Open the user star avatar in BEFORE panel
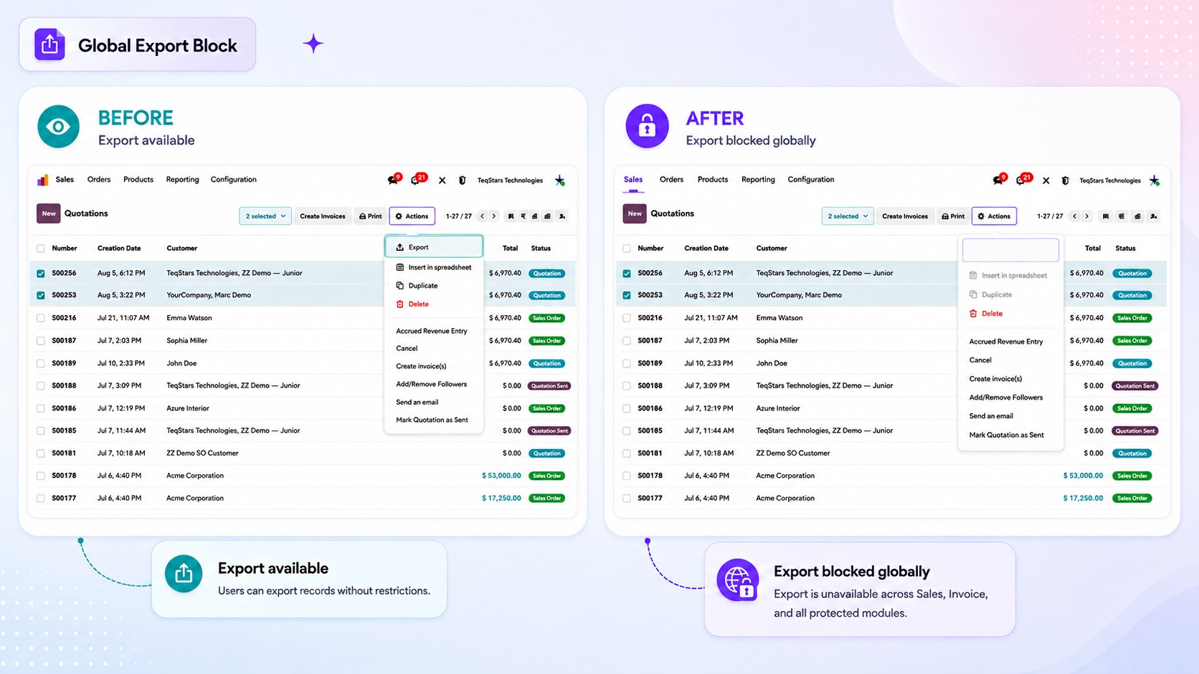1199x674 pixels. click(560, 180)
